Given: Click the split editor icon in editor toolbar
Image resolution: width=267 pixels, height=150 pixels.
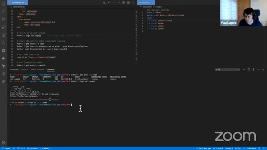Looking at the screenshot, I should tap(128, 2).
